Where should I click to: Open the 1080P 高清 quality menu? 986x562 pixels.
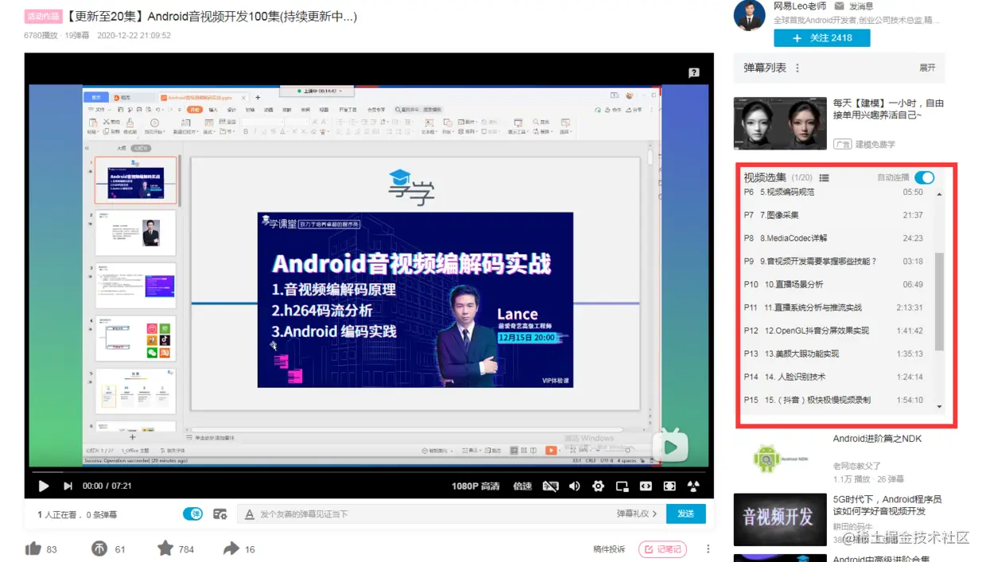pyautogui.click(x=476, y=486)
